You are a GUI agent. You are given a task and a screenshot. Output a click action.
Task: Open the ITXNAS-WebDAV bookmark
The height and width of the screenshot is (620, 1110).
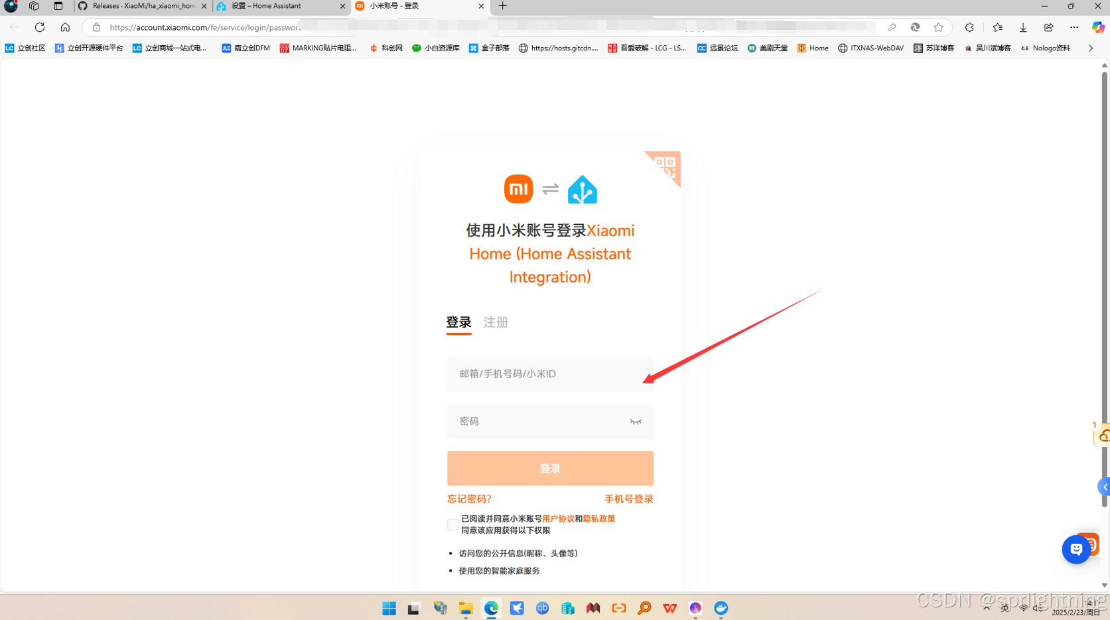coord(870,48)
